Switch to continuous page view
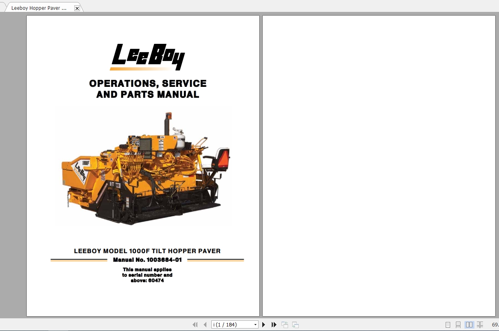499x331 pixels. (x=458, y=325)
